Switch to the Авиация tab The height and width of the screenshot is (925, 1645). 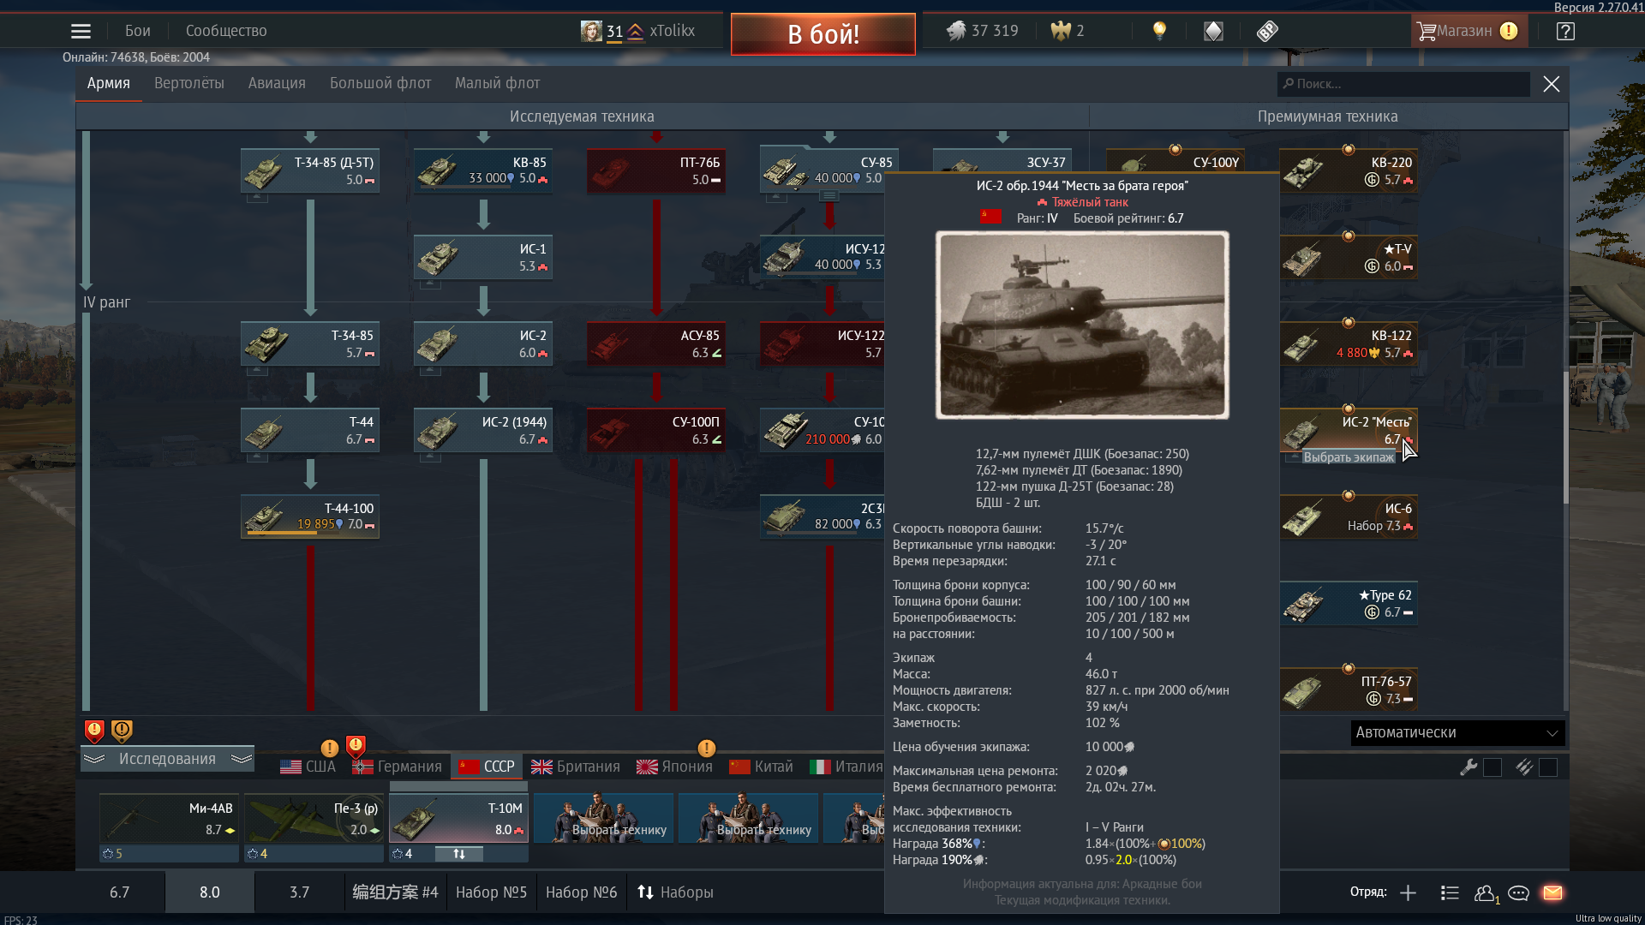(277, 83)
